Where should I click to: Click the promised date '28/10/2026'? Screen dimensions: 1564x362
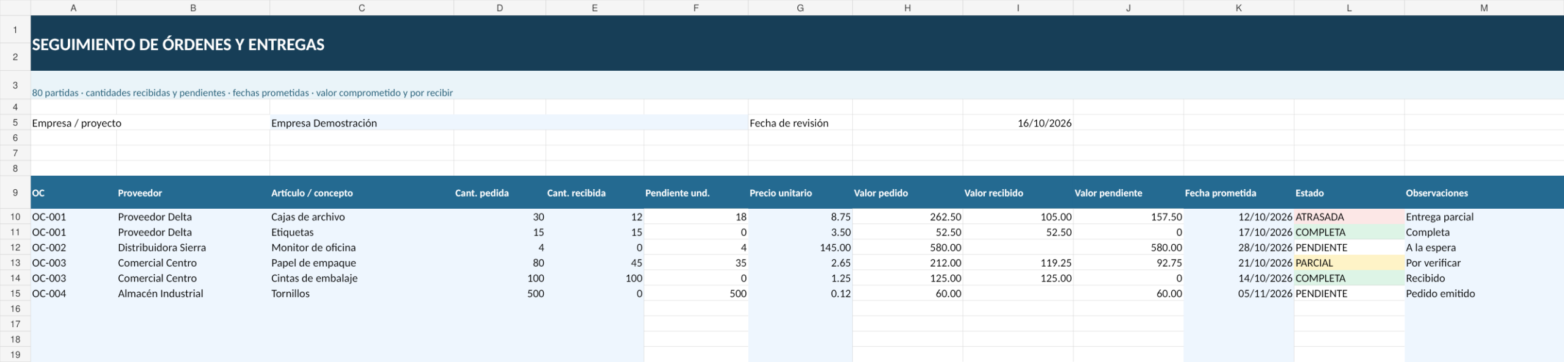pyautogui.click(x=1238, y=248)
